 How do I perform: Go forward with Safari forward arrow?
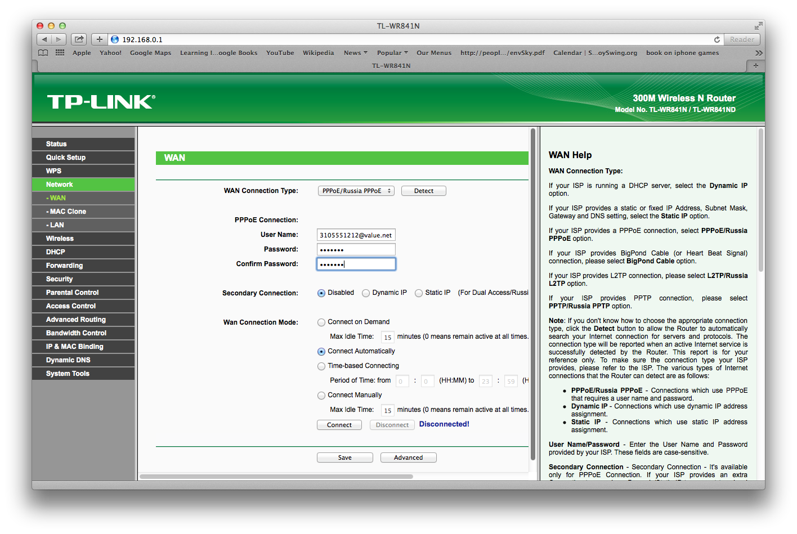(59, 39)
